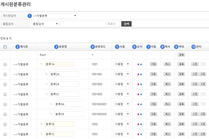Open the 통합검색 filter dropdown
The width and height of the screenshot is (209, 139).
(x=45, y=24)
